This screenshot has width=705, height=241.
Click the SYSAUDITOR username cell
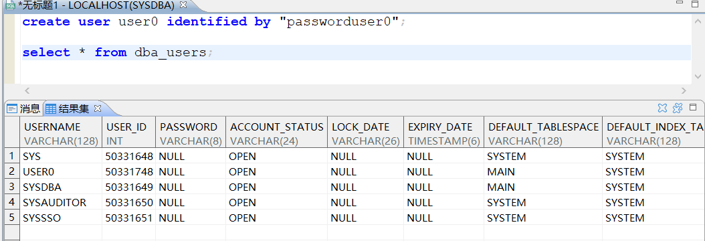coord(61,202)
